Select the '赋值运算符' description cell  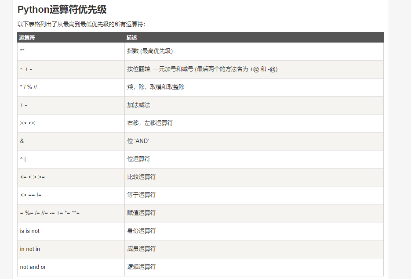tap(254, 213)
